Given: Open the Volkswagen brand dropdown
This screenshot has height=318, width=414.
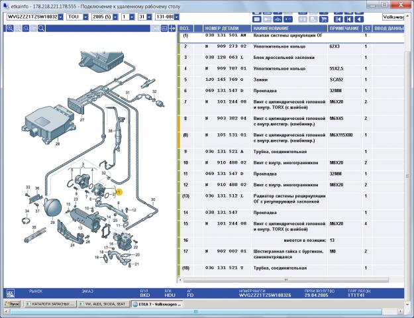Looking at the screenshot, I should (393, 17).
